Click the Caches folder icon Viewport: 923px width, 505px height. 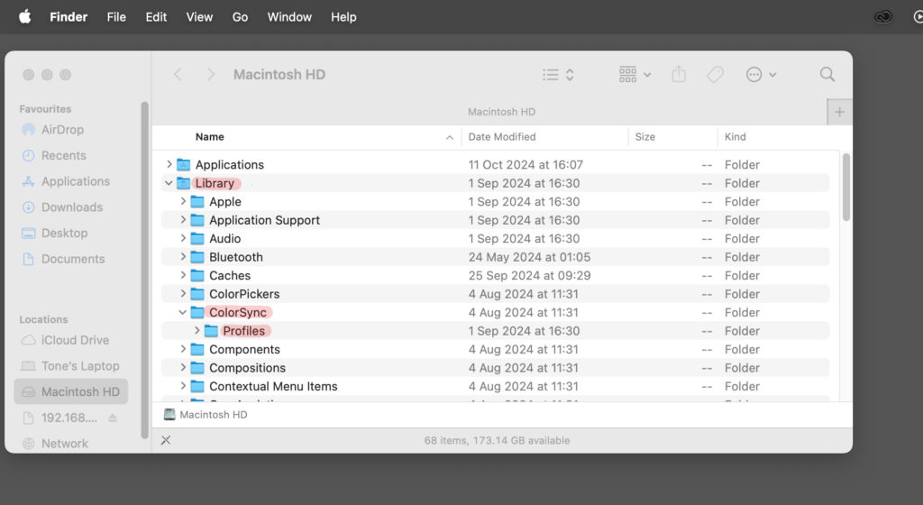coord(197,275)
